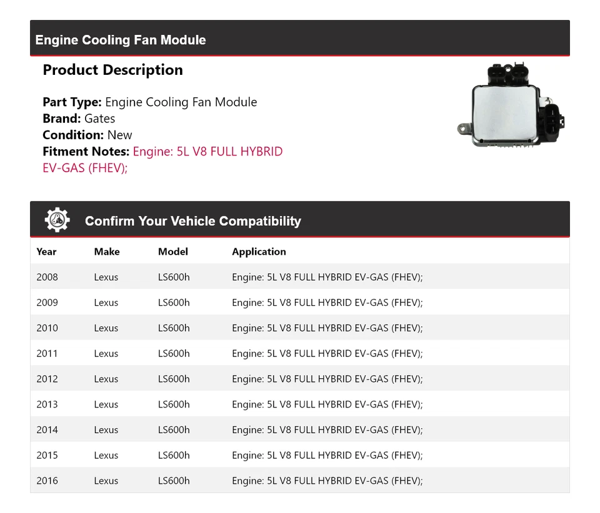Select the 2014 year cell
The image size is (600, 513).
pyautogui.click(x=47, y=430)
